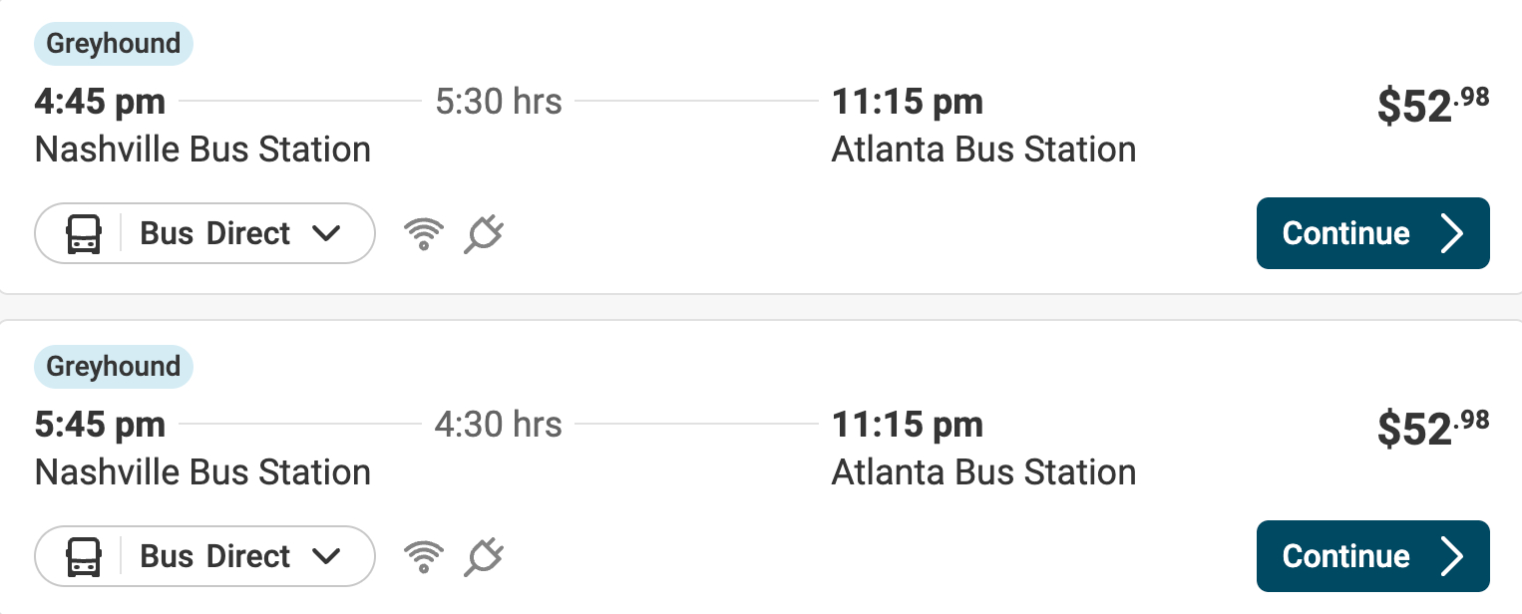
Task: Click the power outlet icon on the 4:45 pm trip
Action: coord(484,234)
